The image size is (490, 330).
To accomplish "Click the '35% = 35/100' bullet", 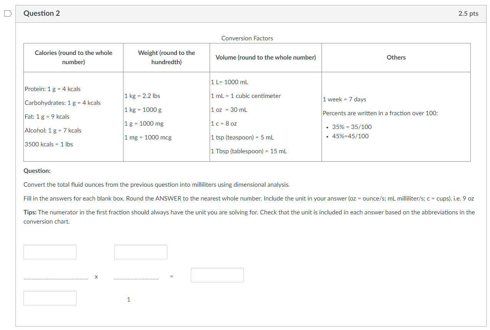I will [x=352, y=127].
